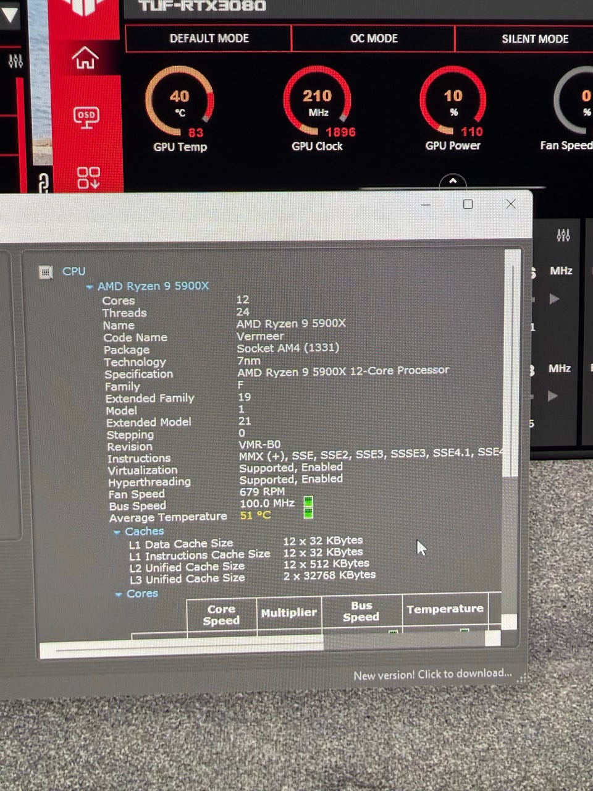Click the Vermeer value
Viewport: 593px width, 791px height.
click(x=260, y=336)
